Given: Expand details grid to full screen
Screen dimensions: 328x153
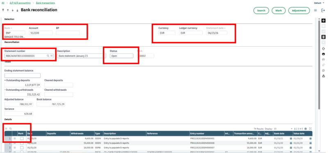Looking at the screenshot, I should click(x=310, y=128).
